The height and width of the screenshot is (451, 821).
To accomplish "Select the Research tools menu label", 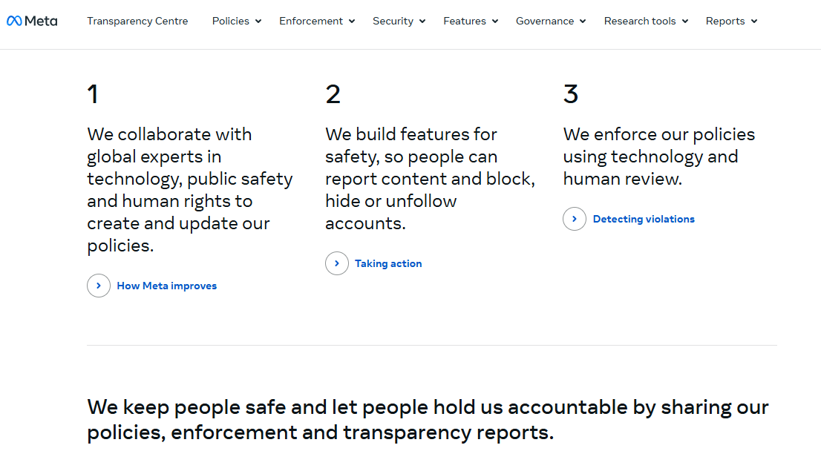I will point(641,21).
